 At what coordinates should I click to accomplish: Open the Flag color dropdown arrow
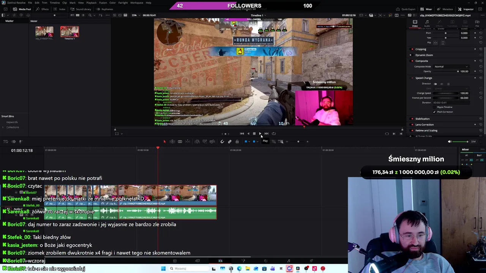coord(249,141)
